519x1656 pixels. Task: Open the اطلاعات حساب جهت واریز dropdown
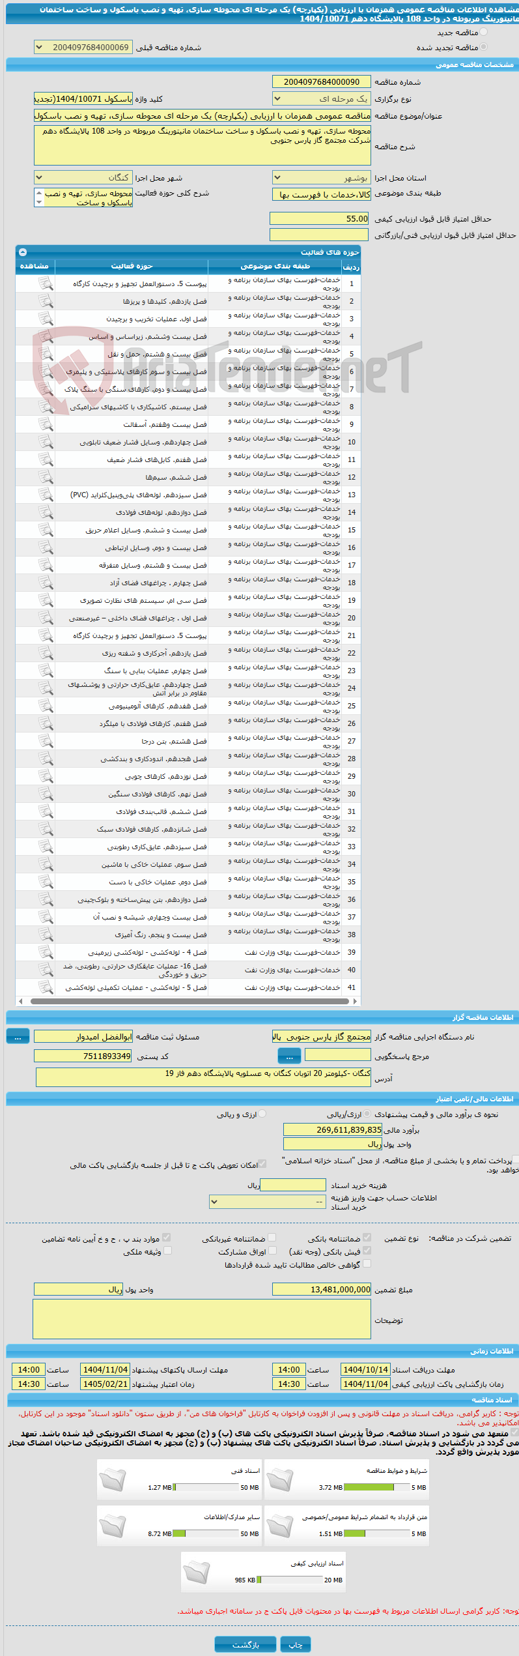pyautogui.click(x=267, y=1201)
